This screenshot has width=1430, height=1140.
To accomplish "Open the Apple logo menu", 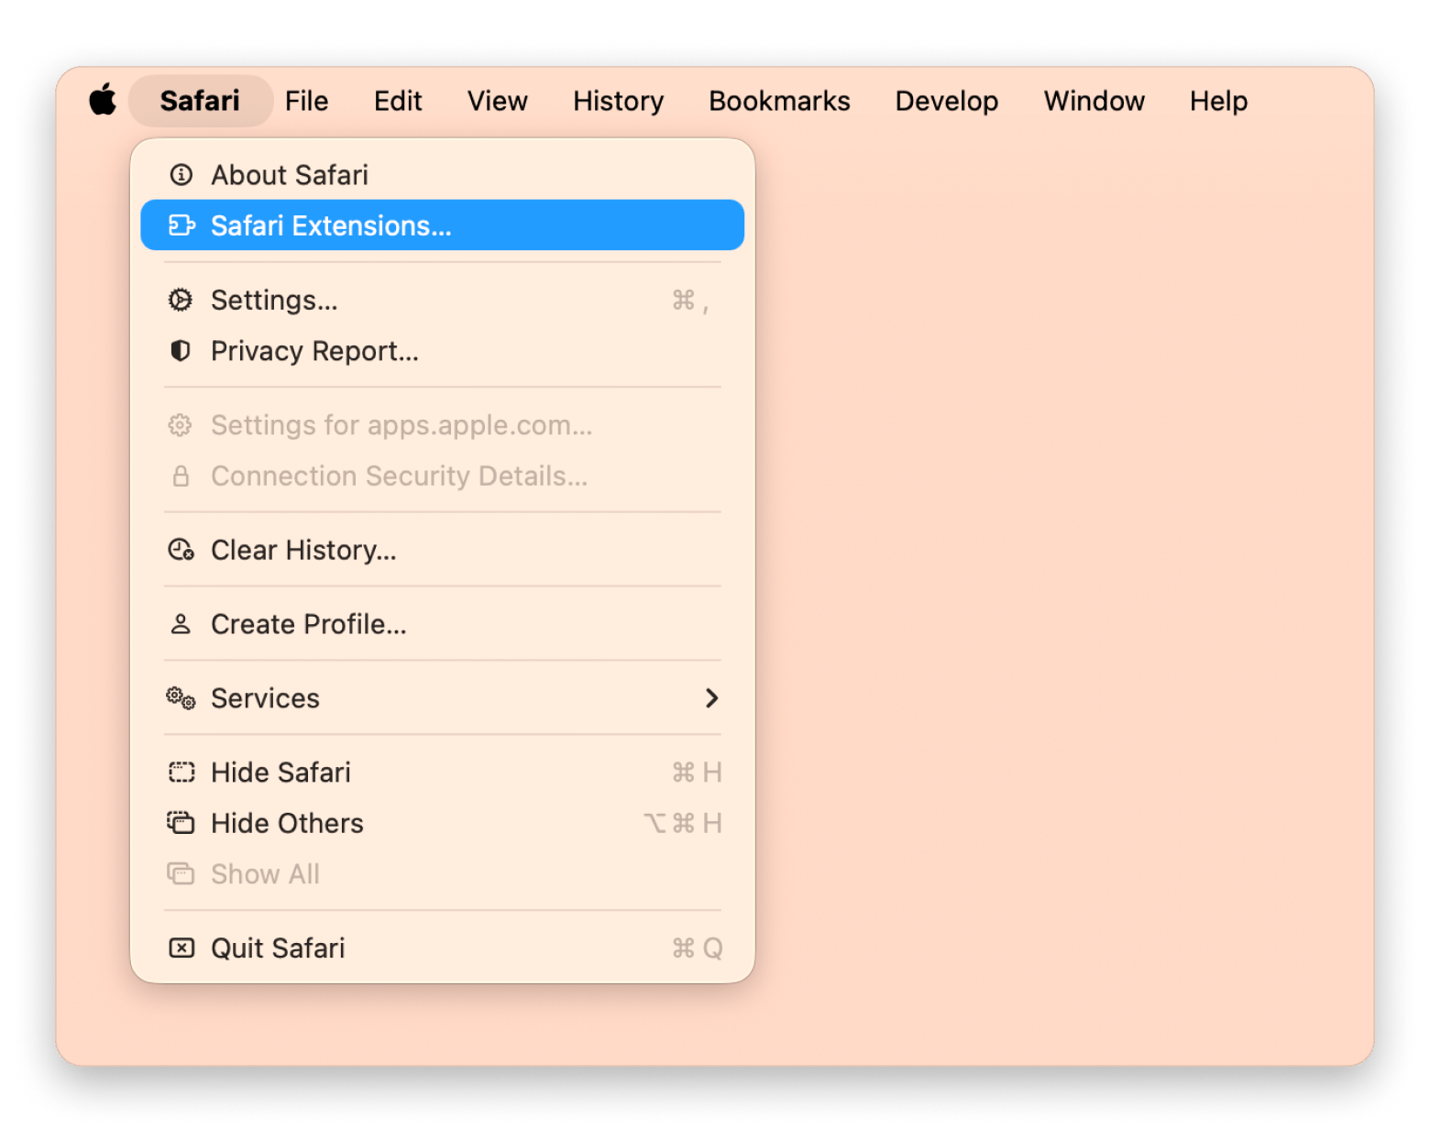I will (103, 100).
